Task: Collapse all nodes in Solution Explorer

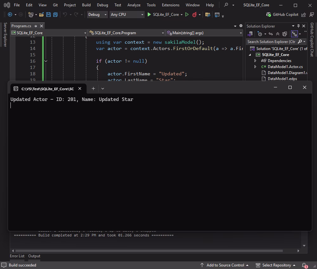Action: coord(278,34)
